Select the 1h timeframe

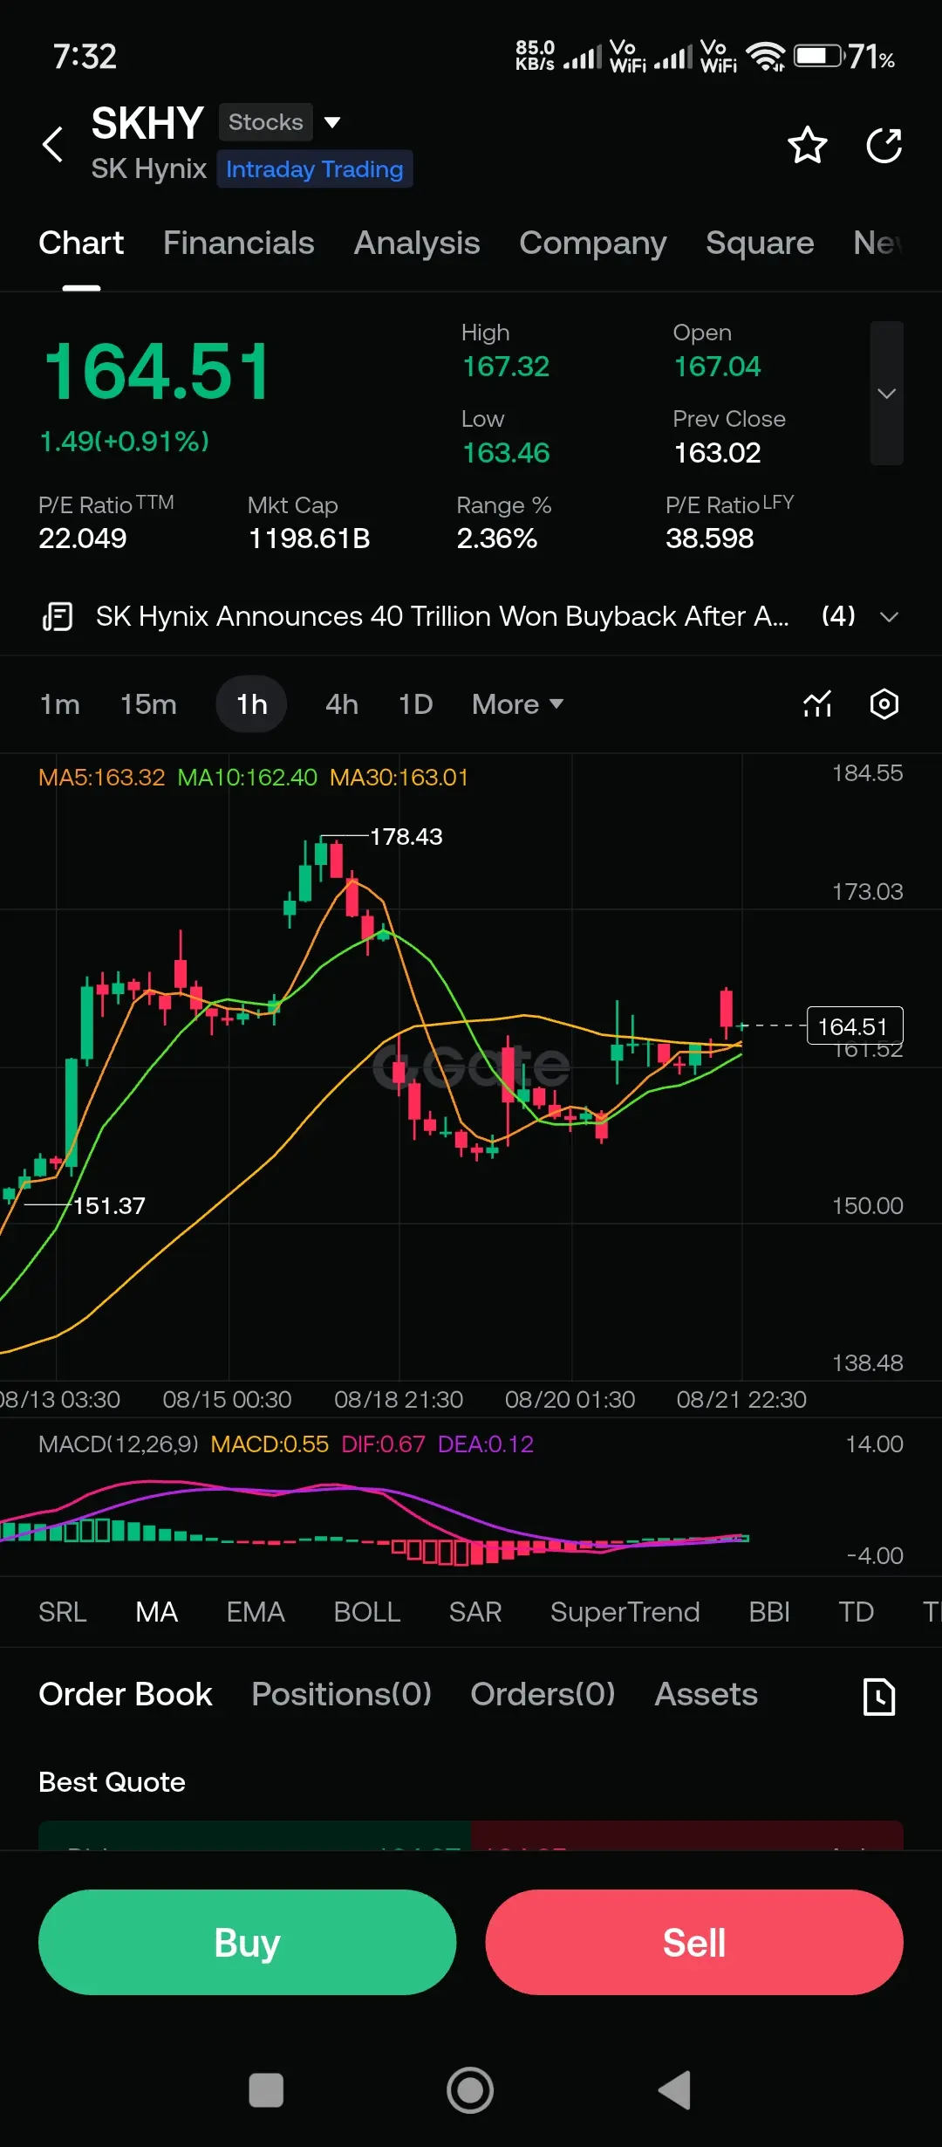point(252,704)
